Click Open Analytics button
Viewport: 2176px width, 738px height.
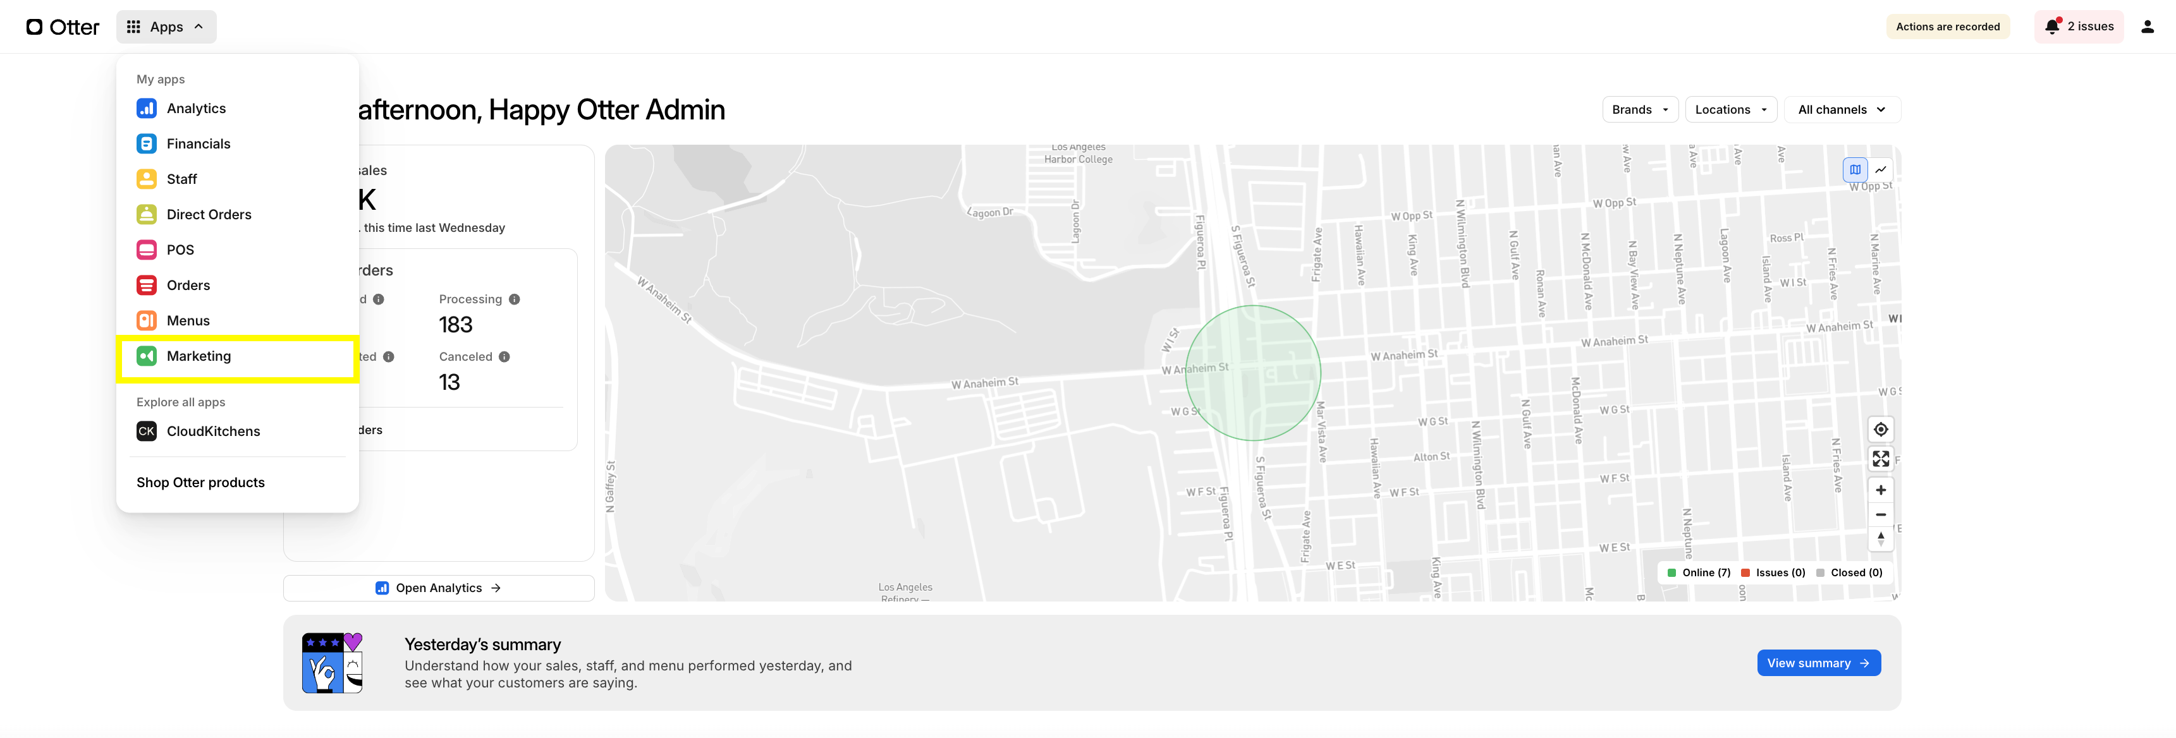(438, 588)
